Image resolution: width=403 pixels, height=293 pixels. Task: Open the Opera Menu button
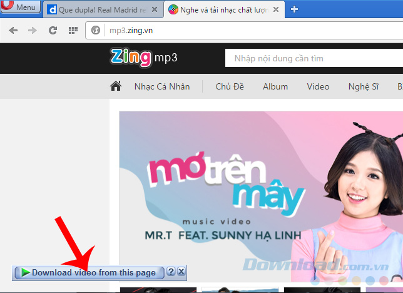coord(21,7)
